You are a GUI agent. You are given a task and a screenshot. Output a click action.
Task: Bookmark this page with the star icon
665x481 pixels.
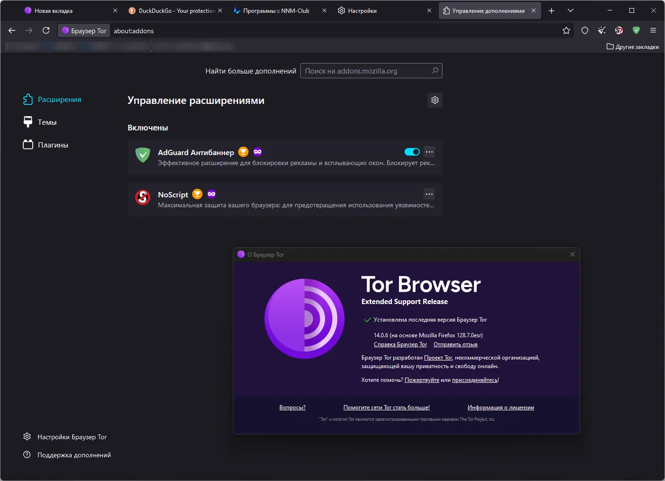tap(566, 31)
